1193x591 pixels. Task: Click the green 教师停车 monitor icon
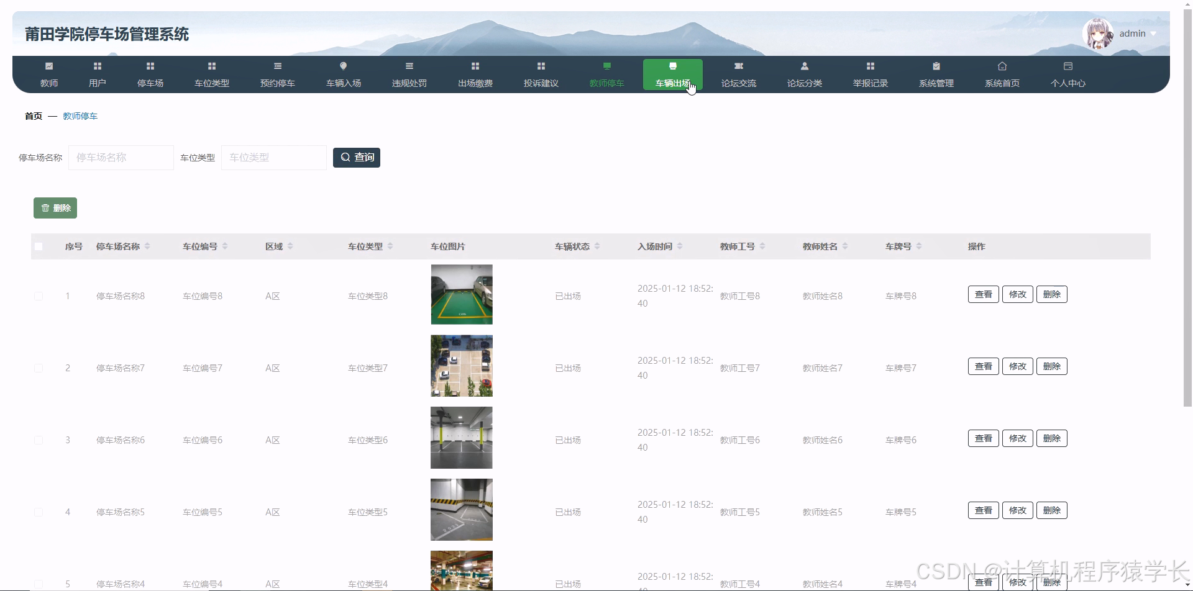607,66
